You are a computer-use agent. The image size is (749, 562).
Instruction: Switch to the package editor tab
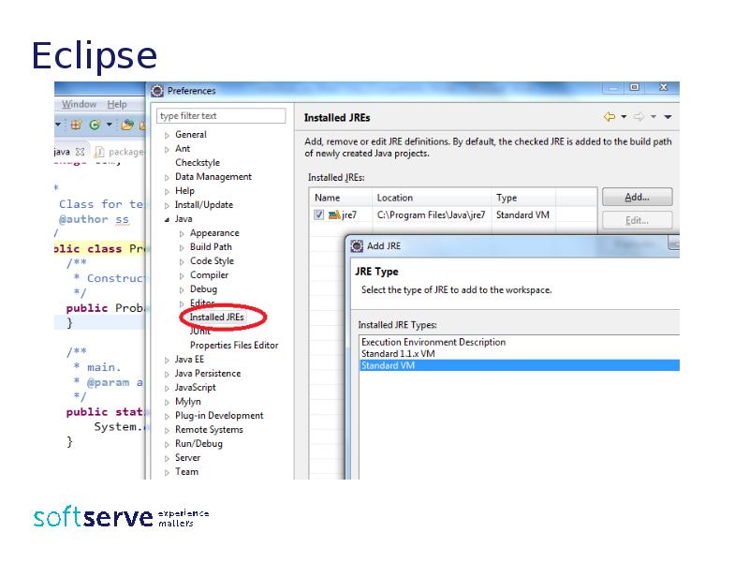coord(125,152)
